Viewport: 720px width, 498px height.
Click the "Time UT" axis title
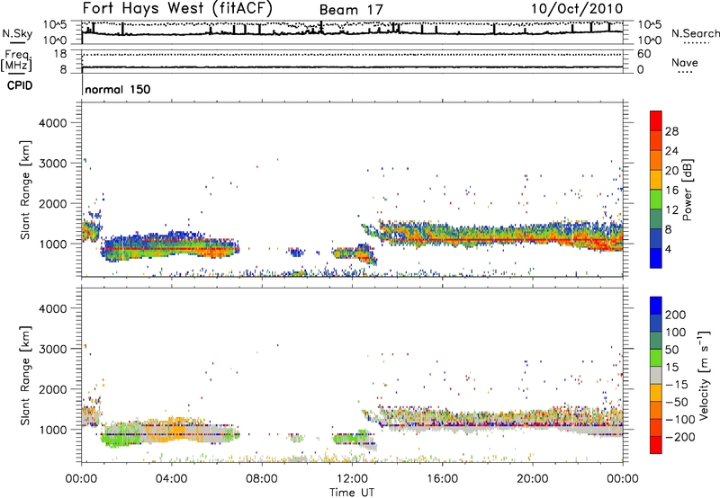coord(352,493)
